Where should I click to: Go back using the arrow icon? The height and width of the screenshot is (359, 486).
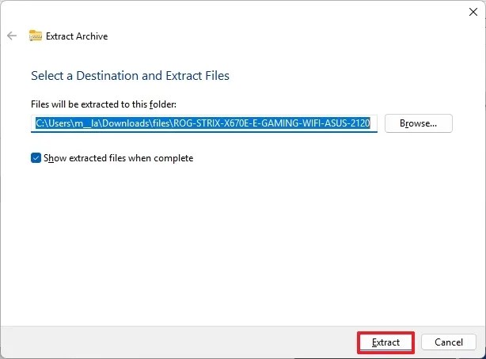coord(12,36)
